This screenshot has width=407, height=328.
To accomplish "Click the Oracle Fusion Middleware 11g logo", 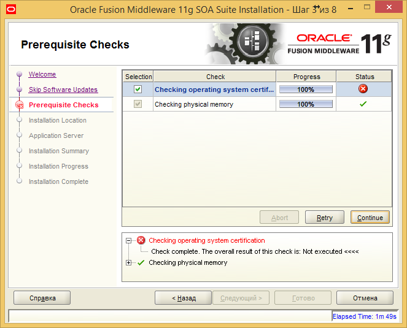I will (339, 44).
